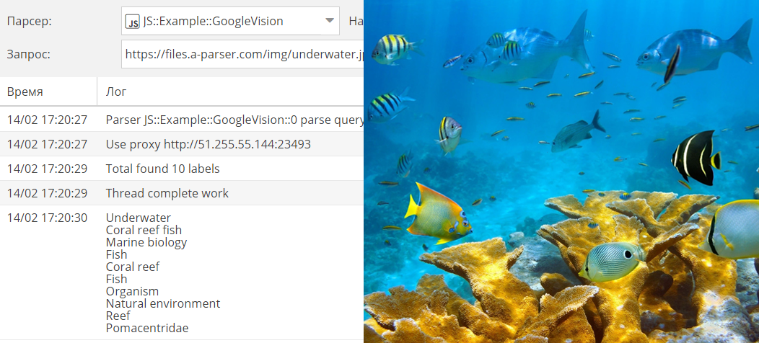Click the 17:20:30 timestamp cell

pyautogui.click(x=47, y=218)
